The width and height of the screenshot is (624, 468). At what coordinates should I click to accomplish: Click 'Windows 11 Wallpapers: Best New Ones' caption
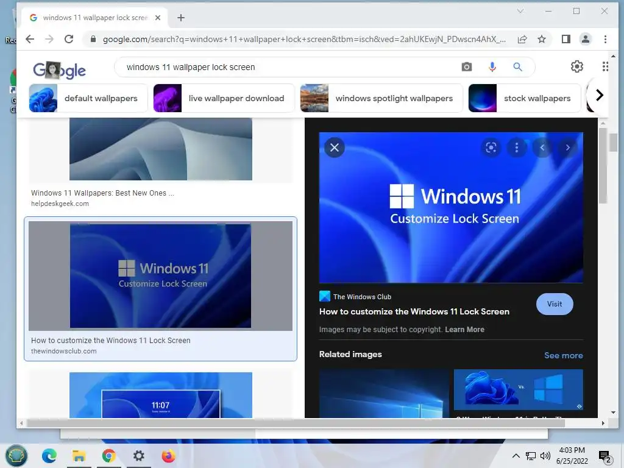[102, 193]
